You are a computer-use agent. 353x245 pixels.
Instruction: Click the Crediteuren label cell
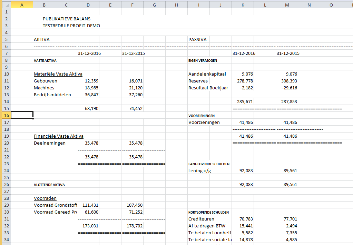(201, 219)
